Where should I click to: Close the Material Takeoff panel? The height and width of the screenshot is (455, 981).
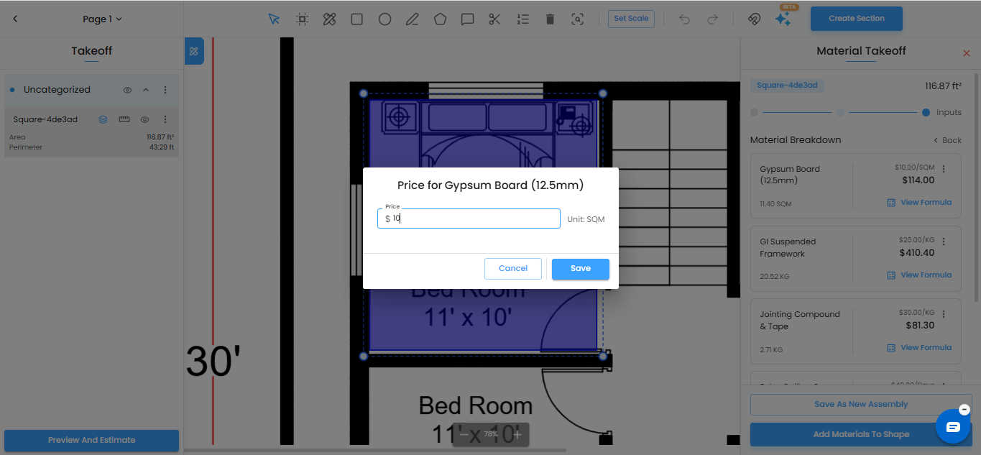(x=966, y=53)
